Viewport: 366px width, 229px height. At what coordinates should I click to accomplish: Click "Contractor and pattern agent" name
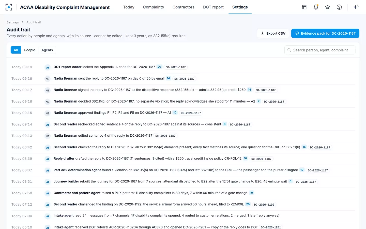point(77,193)
